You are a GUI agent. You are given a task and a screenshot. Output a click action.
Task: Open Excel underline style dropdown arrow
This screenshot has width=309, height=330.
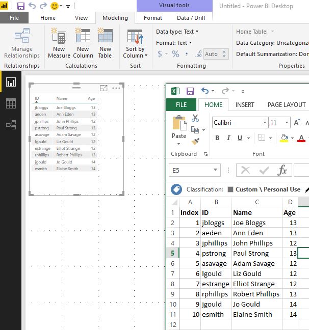249,139
